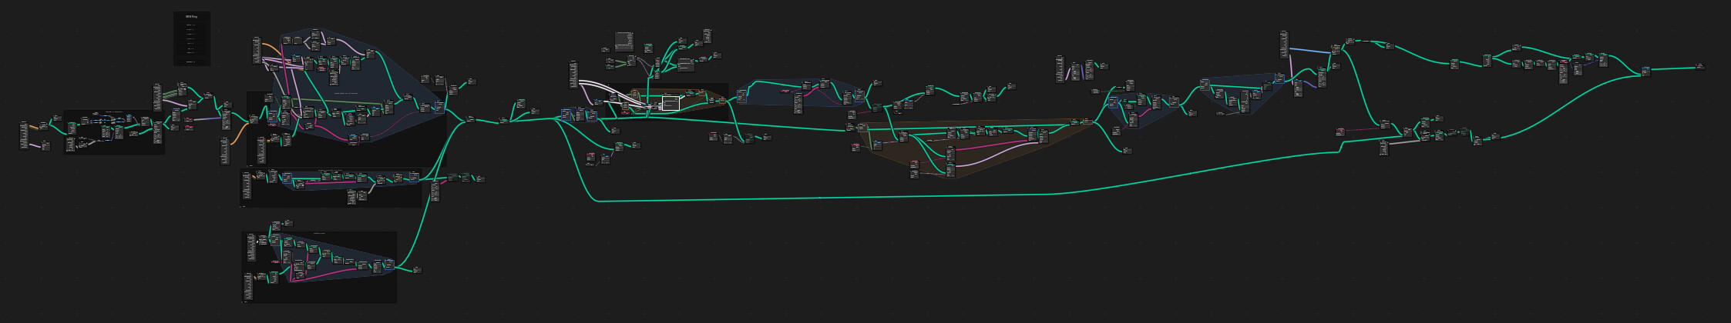
Task: Select the join node before the final output
Action: [x=1645, y=72]
